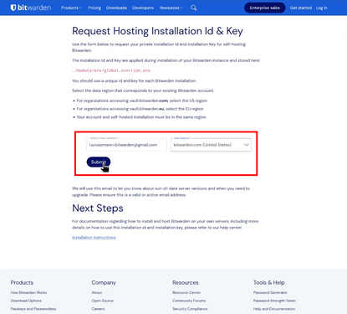Click the Enterprise sales button
Image resolution: width=347 pixels, height=314 pixels.
point(265,8)
